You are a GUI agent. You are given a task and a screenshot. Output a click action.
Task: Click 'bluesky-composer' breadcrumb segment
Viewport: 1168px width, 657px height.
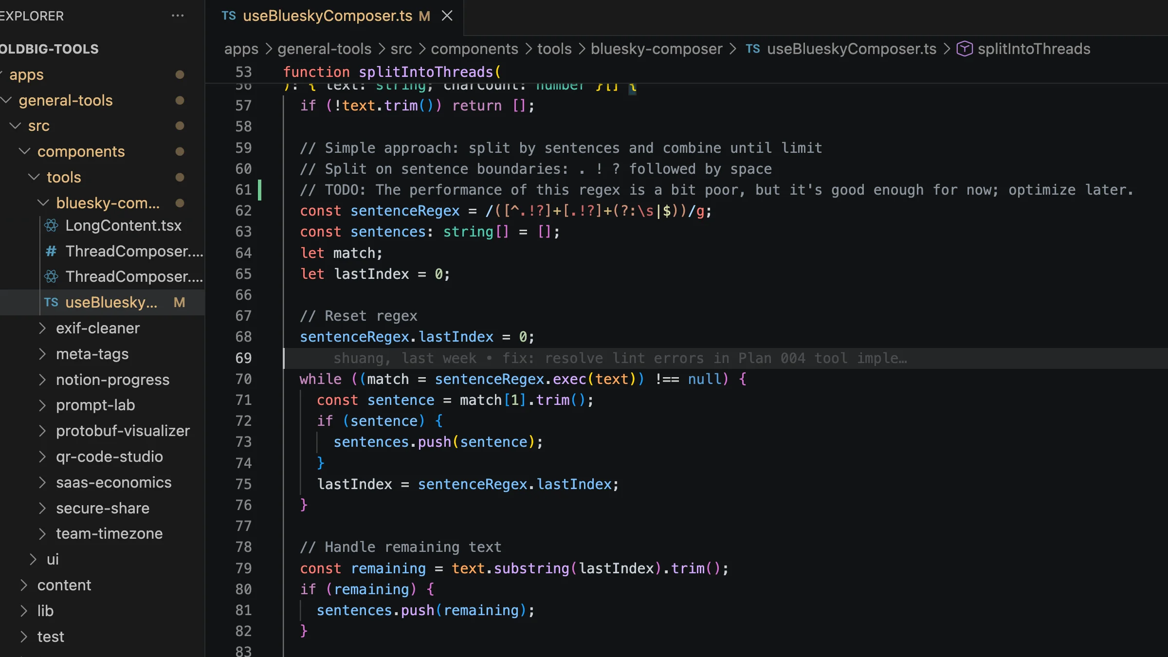click(x=657, y=49)
